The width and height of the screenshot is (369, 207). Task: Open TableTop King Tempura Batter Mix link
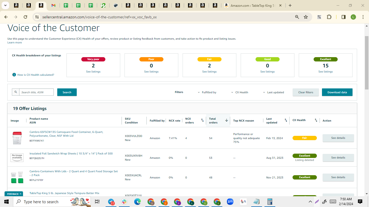[x=64, y=193]
